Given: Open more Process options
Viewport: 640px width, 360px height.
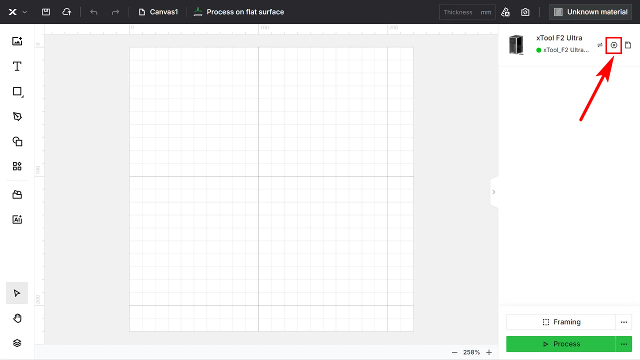Looking at the screenshot, I should (x=624, y=344).
